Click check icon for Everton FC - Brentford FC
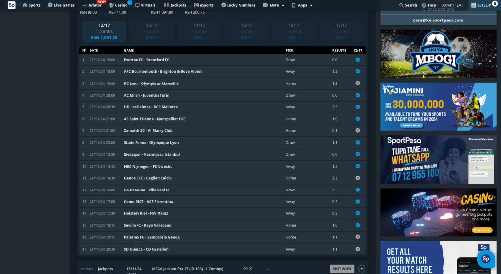 (358, 60)
